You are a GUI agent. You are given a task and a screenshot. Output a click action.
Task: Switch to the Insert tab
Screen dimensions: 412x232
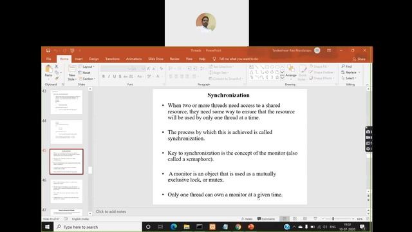[79, 59]
